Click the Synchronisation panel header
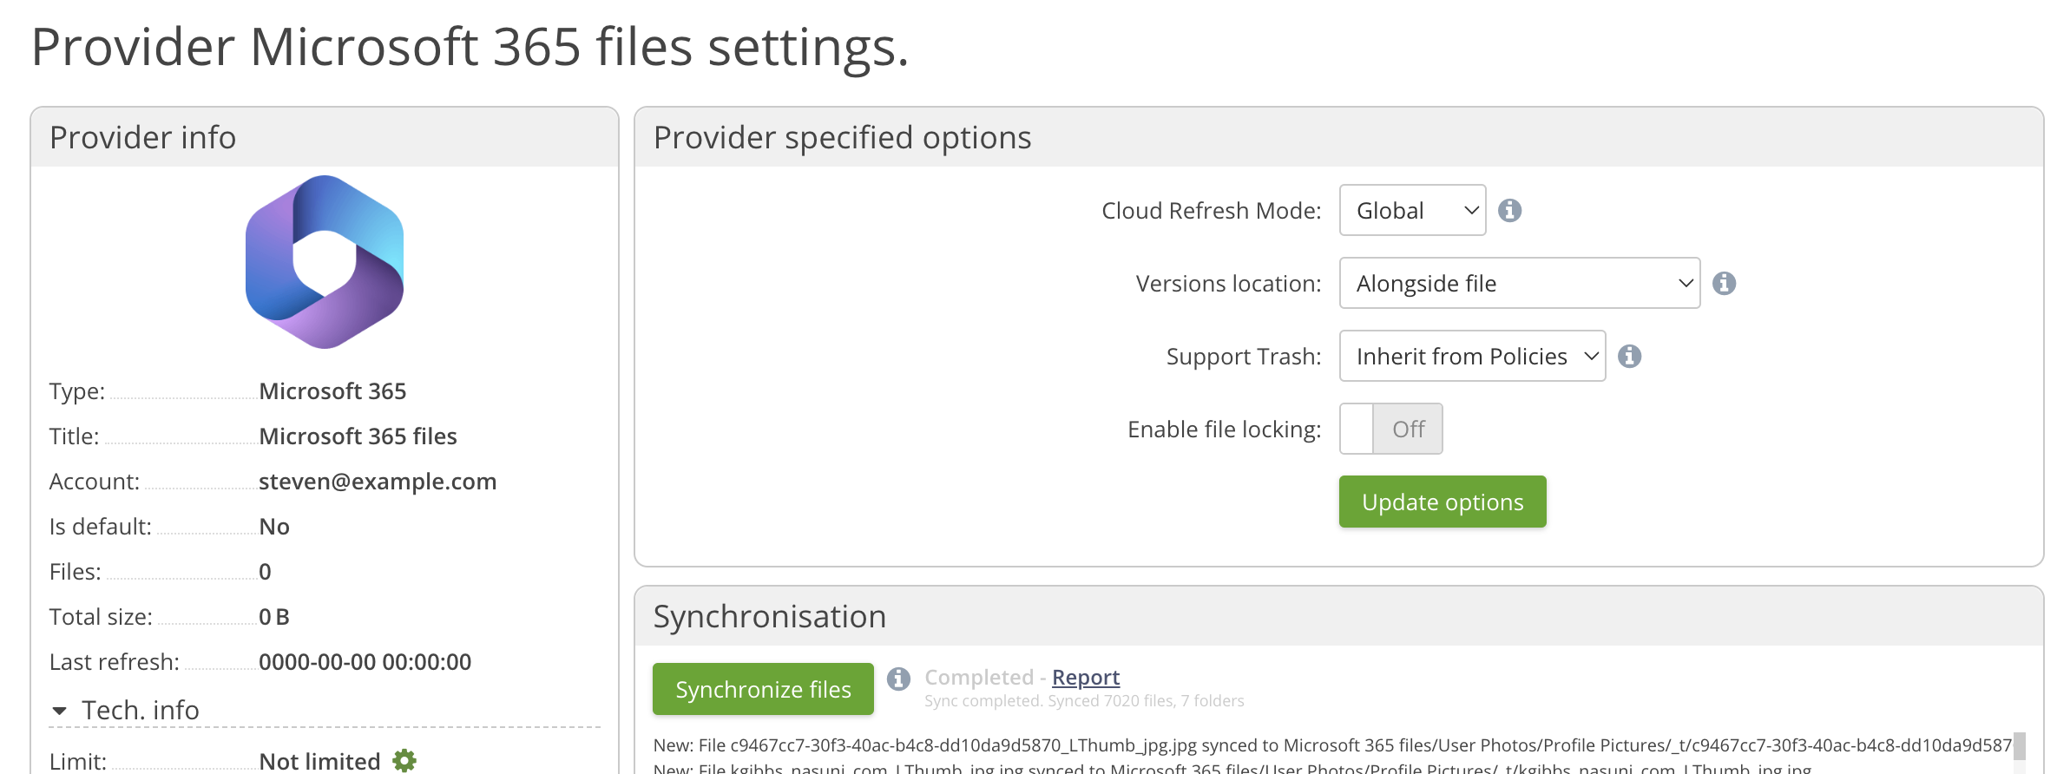 769,617
